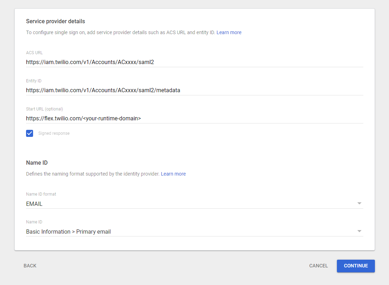389x285 pixels.
Task: Go back using the BACK button
Action: click(30, 266)
